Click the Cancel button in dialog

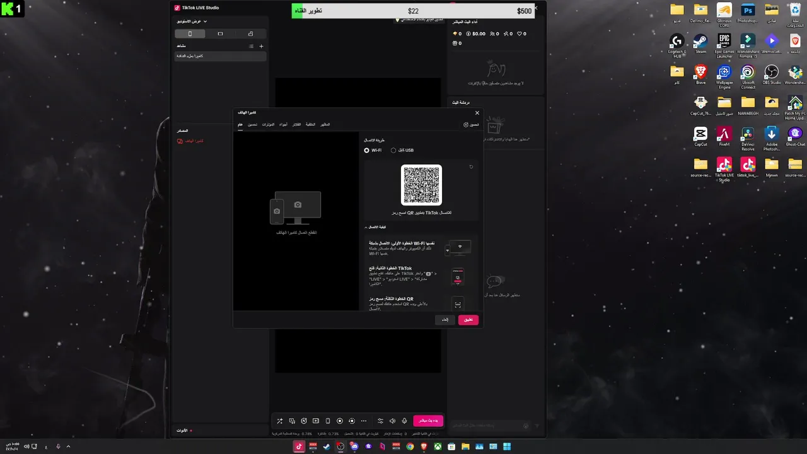[445, 320]
